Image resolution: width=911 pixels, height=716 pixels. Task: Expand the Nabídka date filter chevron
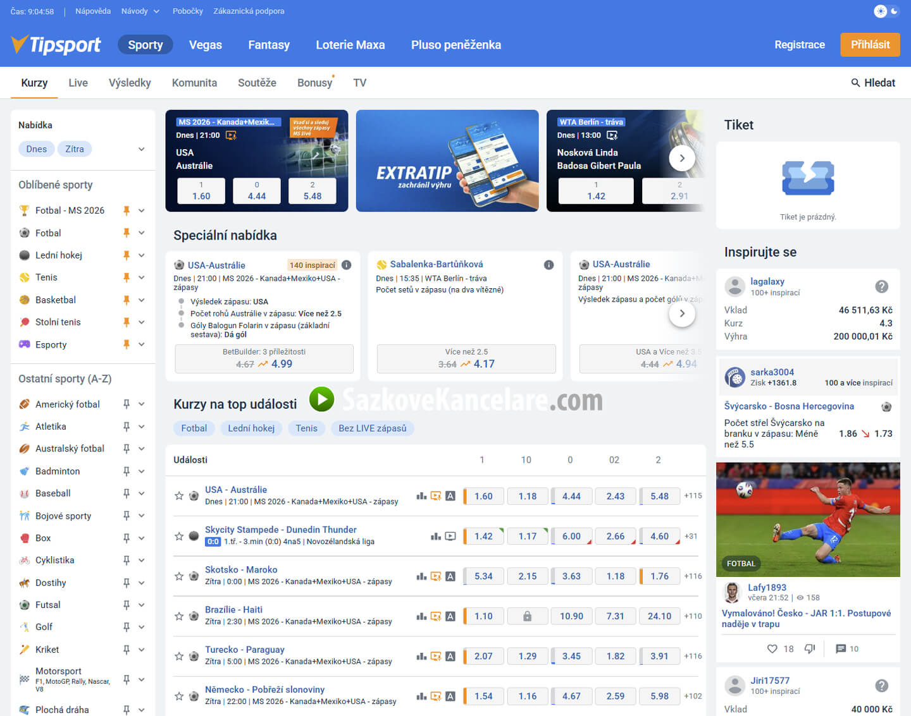click(x=142, y=149)
